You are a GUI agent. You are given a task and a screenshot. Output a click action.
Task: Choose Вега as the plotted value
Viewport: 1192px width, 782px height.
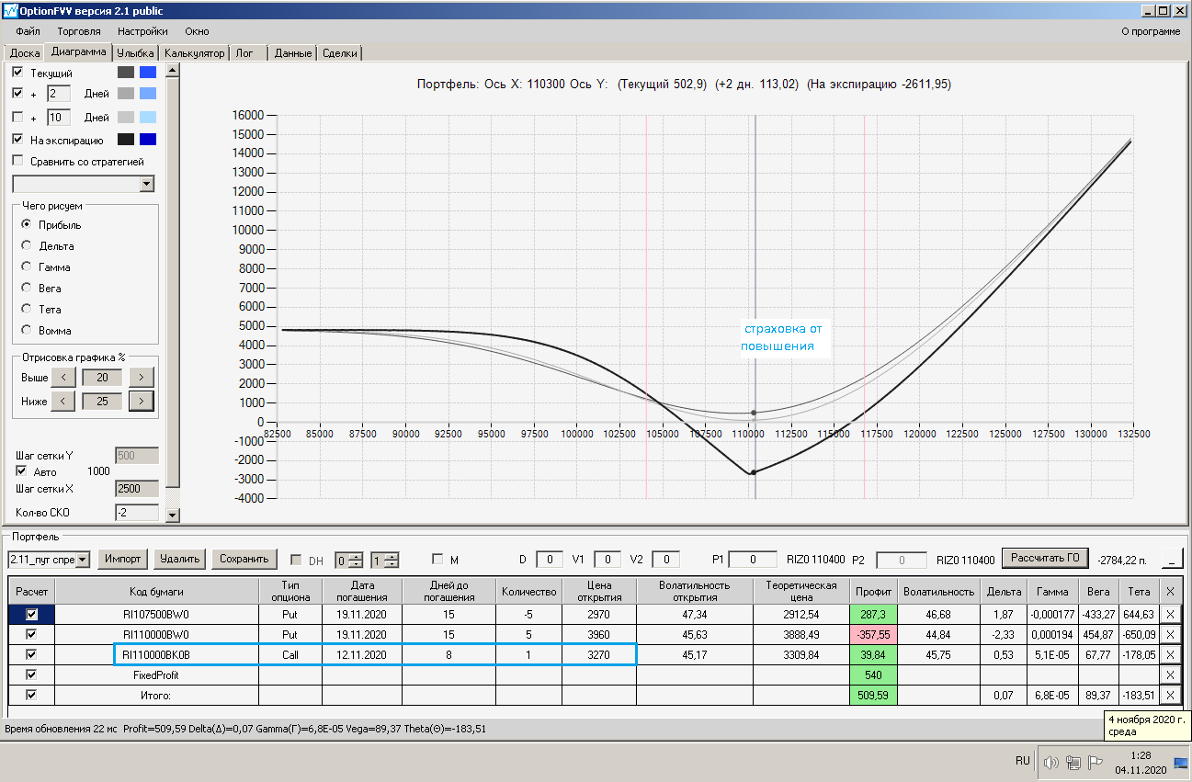pos(27,288)
